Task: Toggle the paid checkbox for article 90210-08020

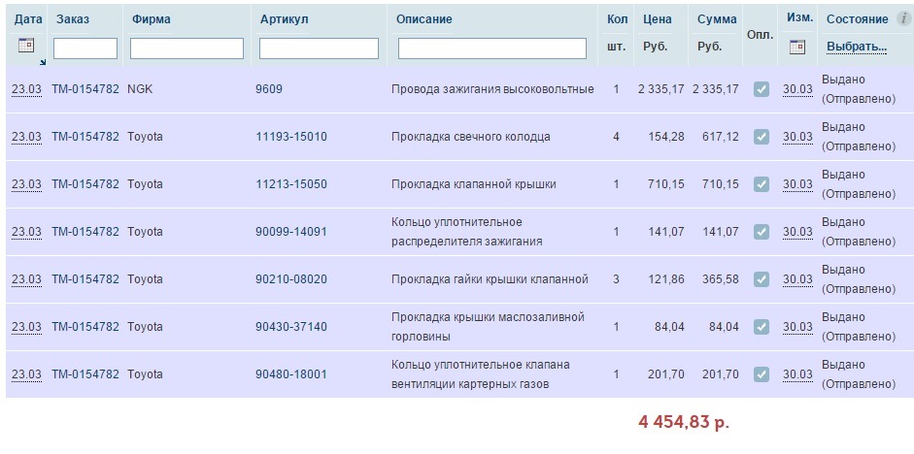Action: 762,279
